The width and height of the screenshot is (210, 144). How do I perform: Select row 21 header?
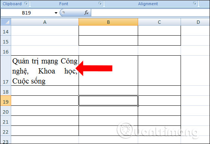coord(6,121)
